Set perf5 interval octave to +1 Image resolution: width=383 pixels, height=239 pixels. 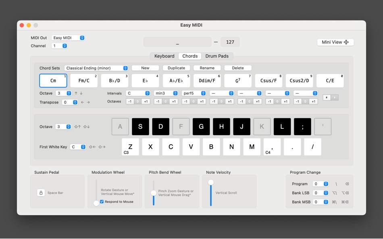click(202, 101)
